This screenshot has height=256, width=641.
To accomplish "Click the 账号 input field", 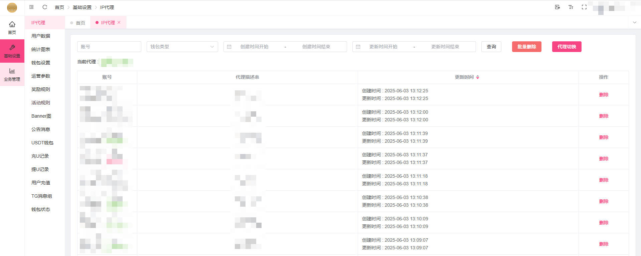I will [109, 47].
